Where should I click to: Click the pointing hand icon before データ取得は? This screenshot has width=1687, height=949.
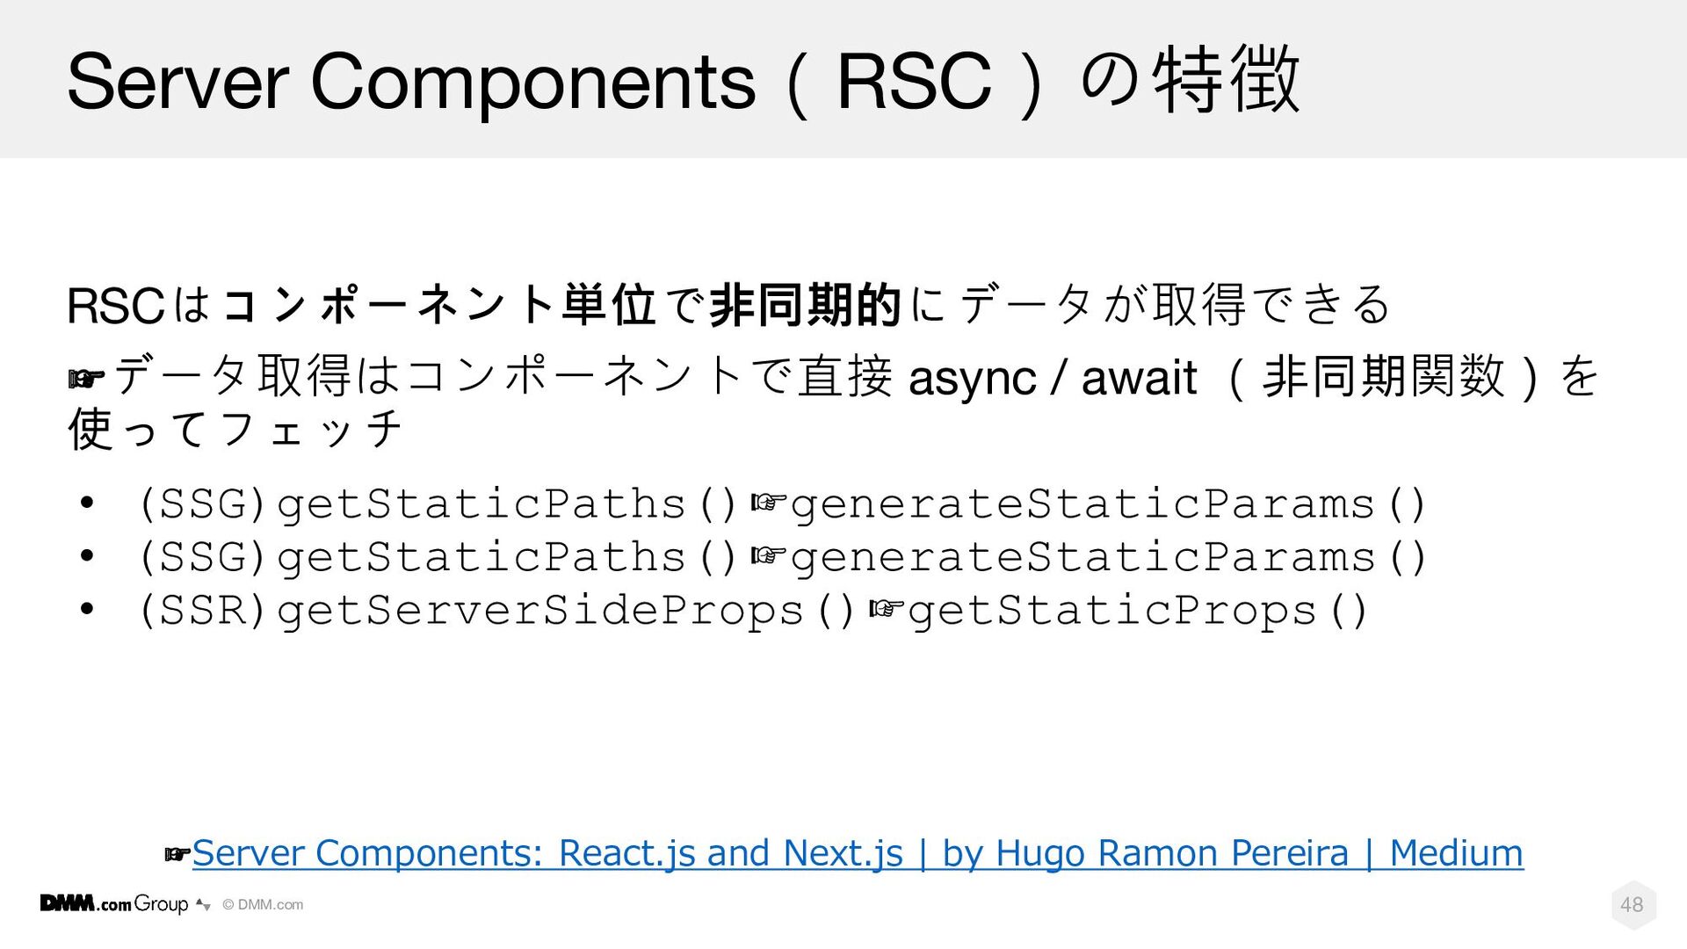[x=87, y=379]
